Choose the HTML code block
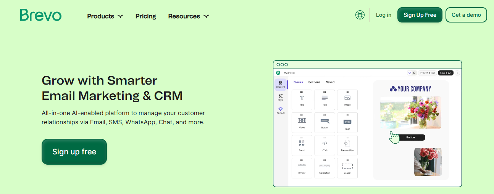Screen dimensions: 494x194 (324, 145)
